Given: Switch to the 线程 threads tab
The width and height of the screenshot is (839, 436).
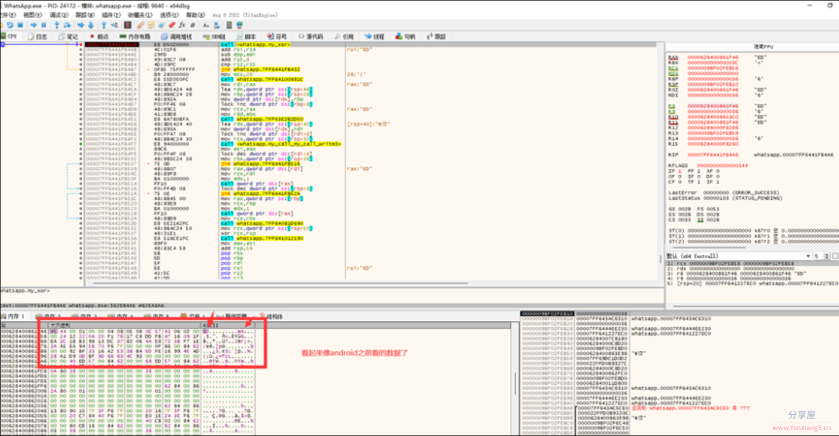Looking at the screenshot, I should [375, 36].
